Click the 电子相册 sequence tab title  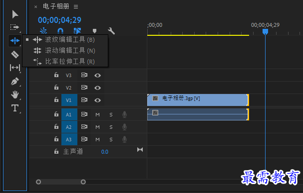click(56, 6)
